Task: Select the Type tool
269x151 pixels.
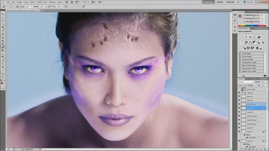Action: pos(3,64)
